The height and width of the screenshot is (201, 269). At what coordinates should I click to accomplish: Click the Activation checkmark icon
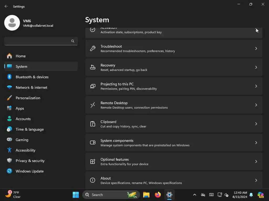pos(93,30)
